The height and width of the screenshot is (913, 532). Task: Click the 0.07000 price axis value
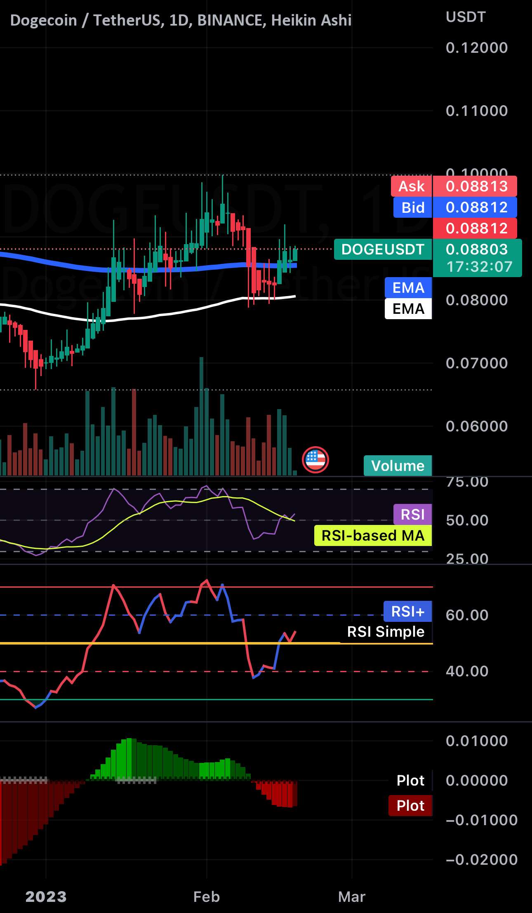click(x=477, y=363)
